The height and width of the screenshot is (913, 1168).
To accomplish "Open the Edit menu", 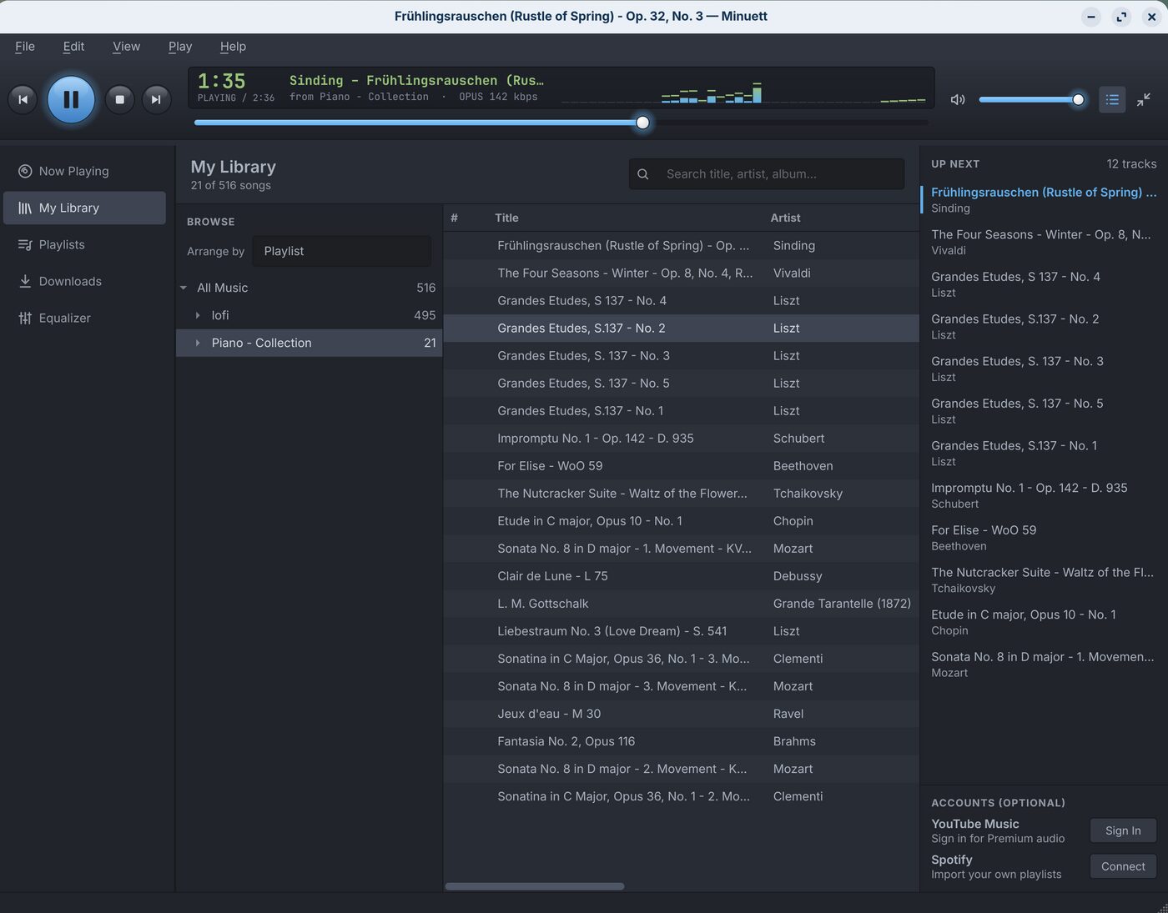I will click(x=73, y=47).
